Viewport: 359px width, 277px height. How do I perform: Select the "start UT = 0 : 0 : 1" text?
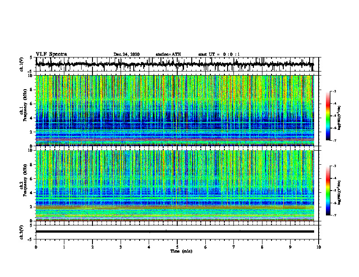coord(219,54)
